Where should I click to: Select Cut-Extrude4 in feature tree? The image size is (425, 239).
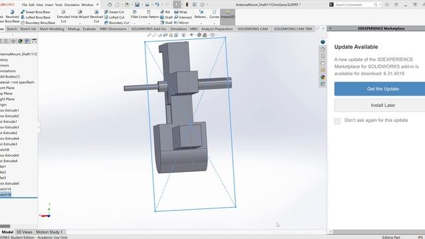tap(9, 161)
